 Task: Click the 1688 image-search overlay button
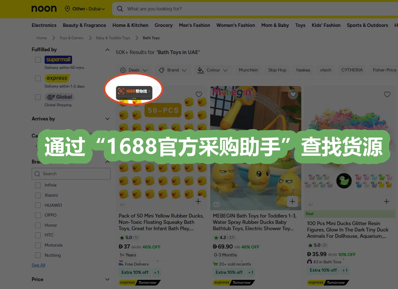(x=134, y=91)
